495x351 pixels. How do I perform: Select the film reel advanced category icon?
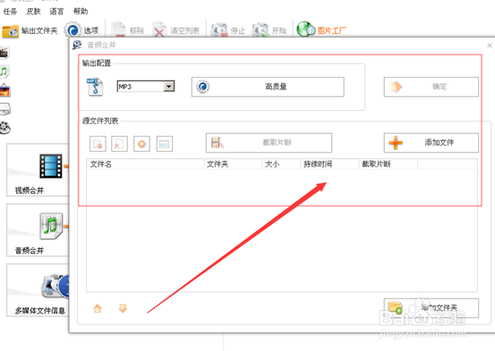click(x=4, y=128)
